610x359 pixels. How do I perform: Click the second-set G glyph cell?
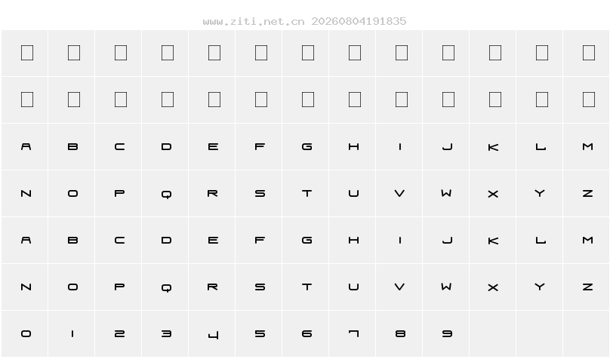point(306,241)
